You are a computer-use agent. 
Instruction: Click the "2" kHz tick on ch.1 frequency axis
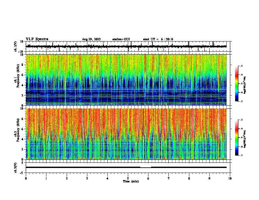pyautogui.click(x=23, y=95)
